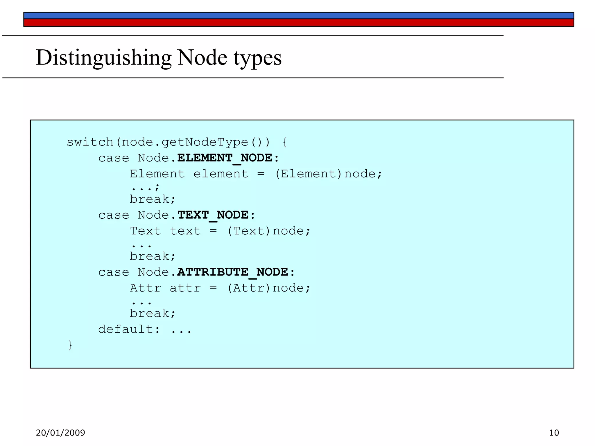Click the line 'Attr attr = (Attr)node;'
595x446 pixels.
point(220,288)
